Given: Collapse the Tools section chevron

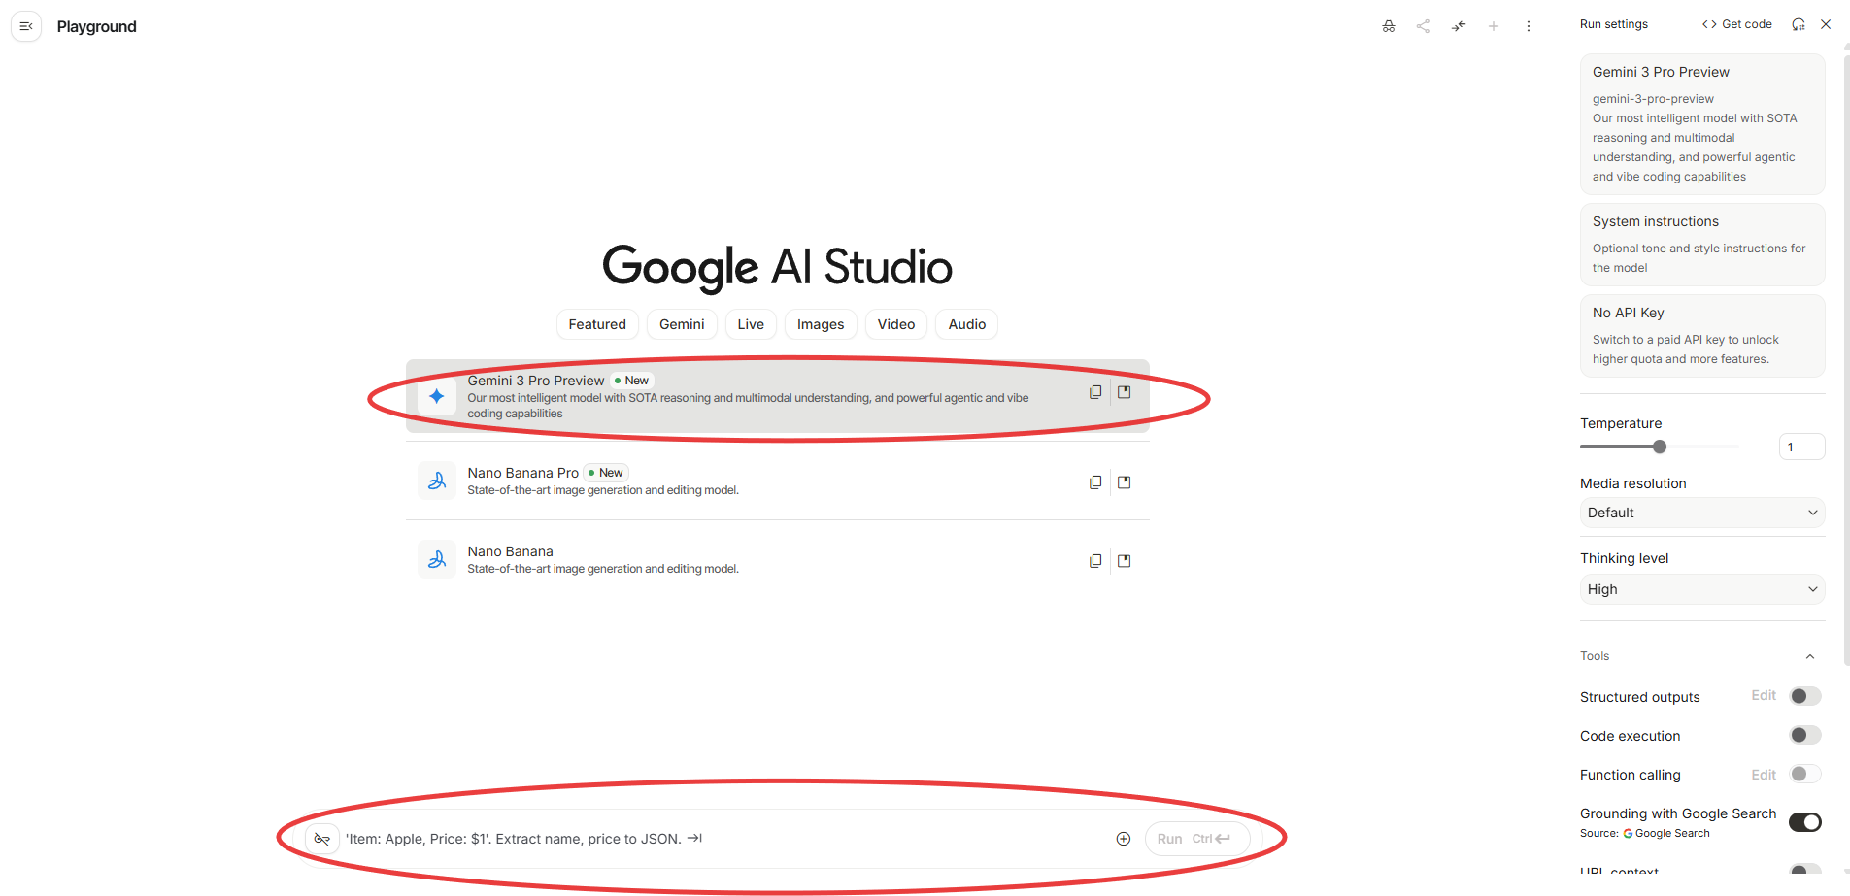Looking at the screenshot, I should 1810,656.
